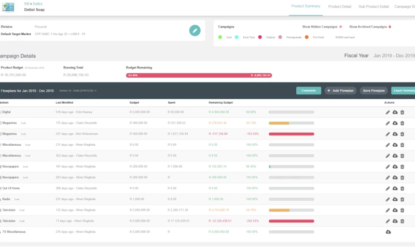Edit the Out Of Home flowplan

[x=388, y=188]
